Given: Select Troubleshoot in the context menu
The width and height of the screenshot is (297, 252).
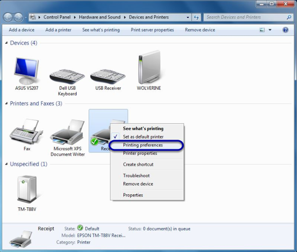Looking at the screenshot, I should pos(147,176).
